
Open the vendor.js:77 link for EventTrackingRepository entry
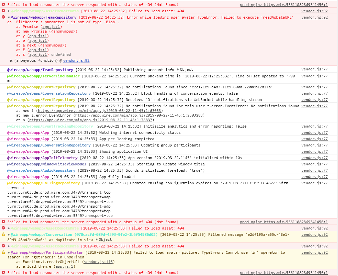pos(314,126)
